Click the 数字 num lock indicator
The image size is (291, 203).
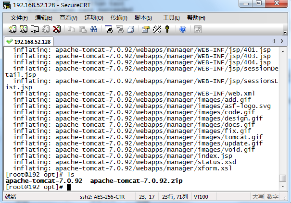(x=273, y=196)
